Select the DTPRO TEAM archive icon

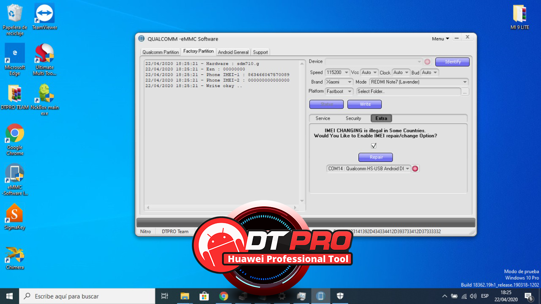point(15,97)
